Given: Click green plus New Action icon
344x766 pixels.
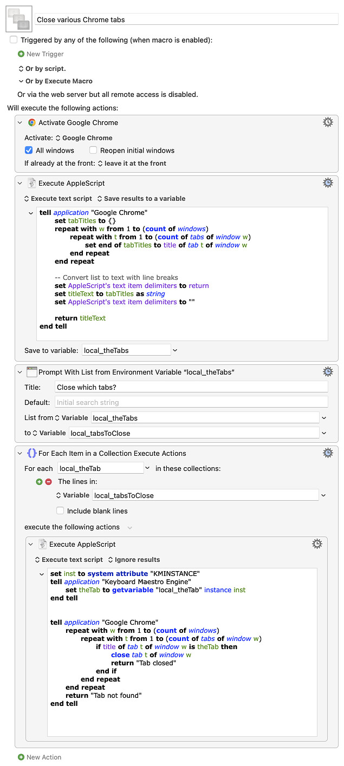Looking at the screenshot, I should tap(21, 757).
